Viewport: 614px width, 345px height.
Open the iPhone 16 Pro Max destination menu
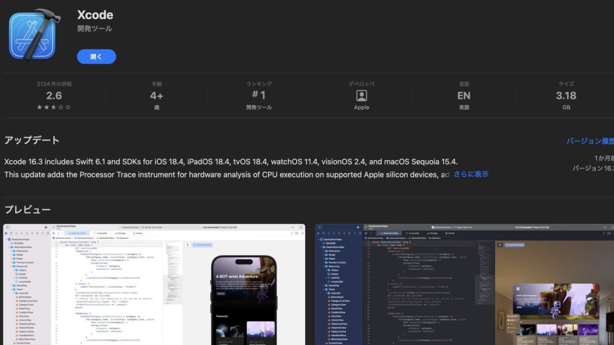point(153,227)
